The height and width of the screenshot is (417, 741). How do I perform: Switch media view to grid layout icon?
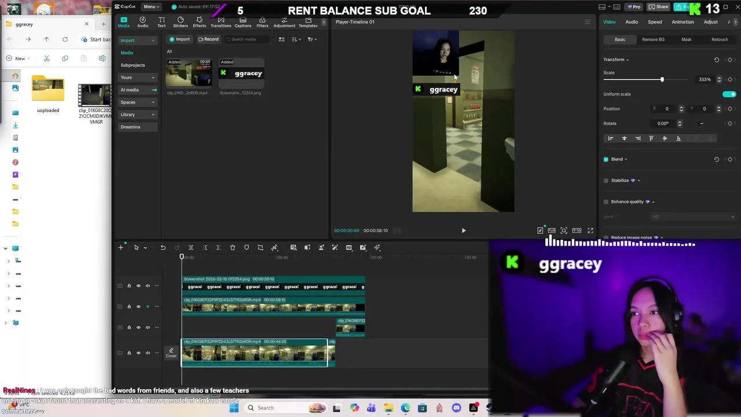[282, 39]
